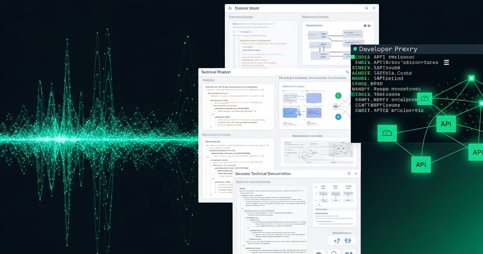Click the Technical Fraction window title
Screen dimensions: 483x254
coord(216,72)
